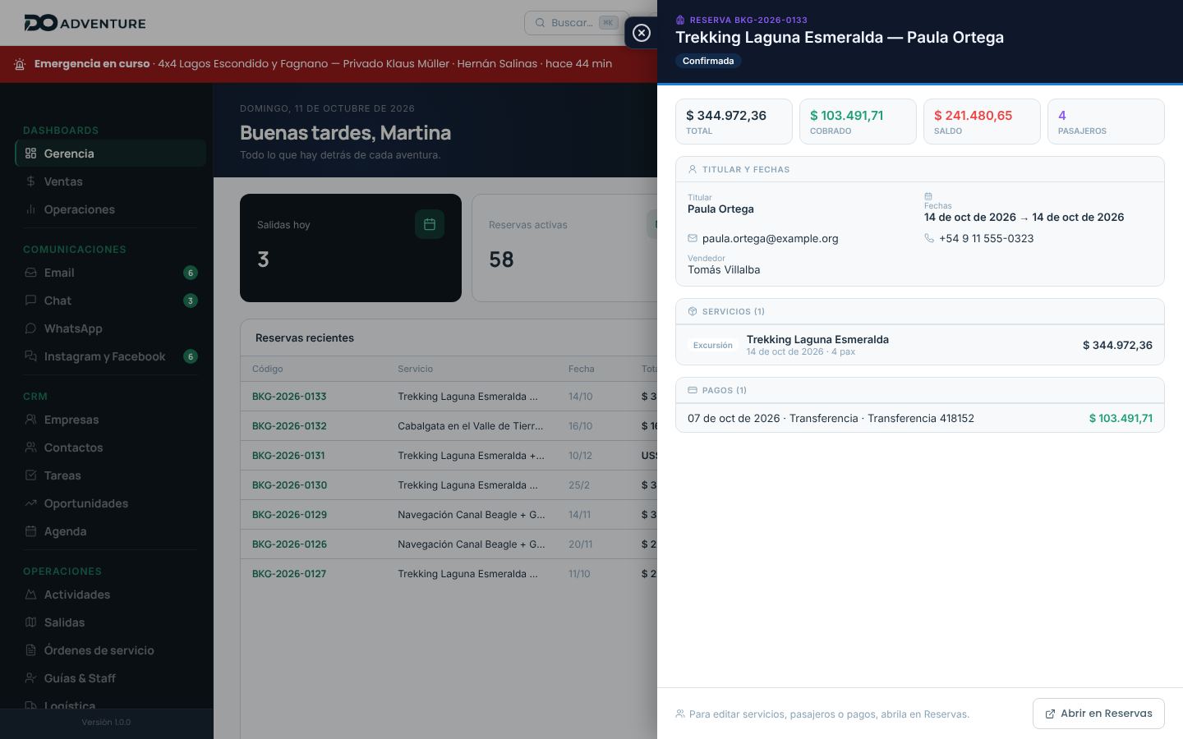Open booking BKG-2026-0129 in the table
This screenshot has height=739, width=1183.
click(x=289, y=515)
